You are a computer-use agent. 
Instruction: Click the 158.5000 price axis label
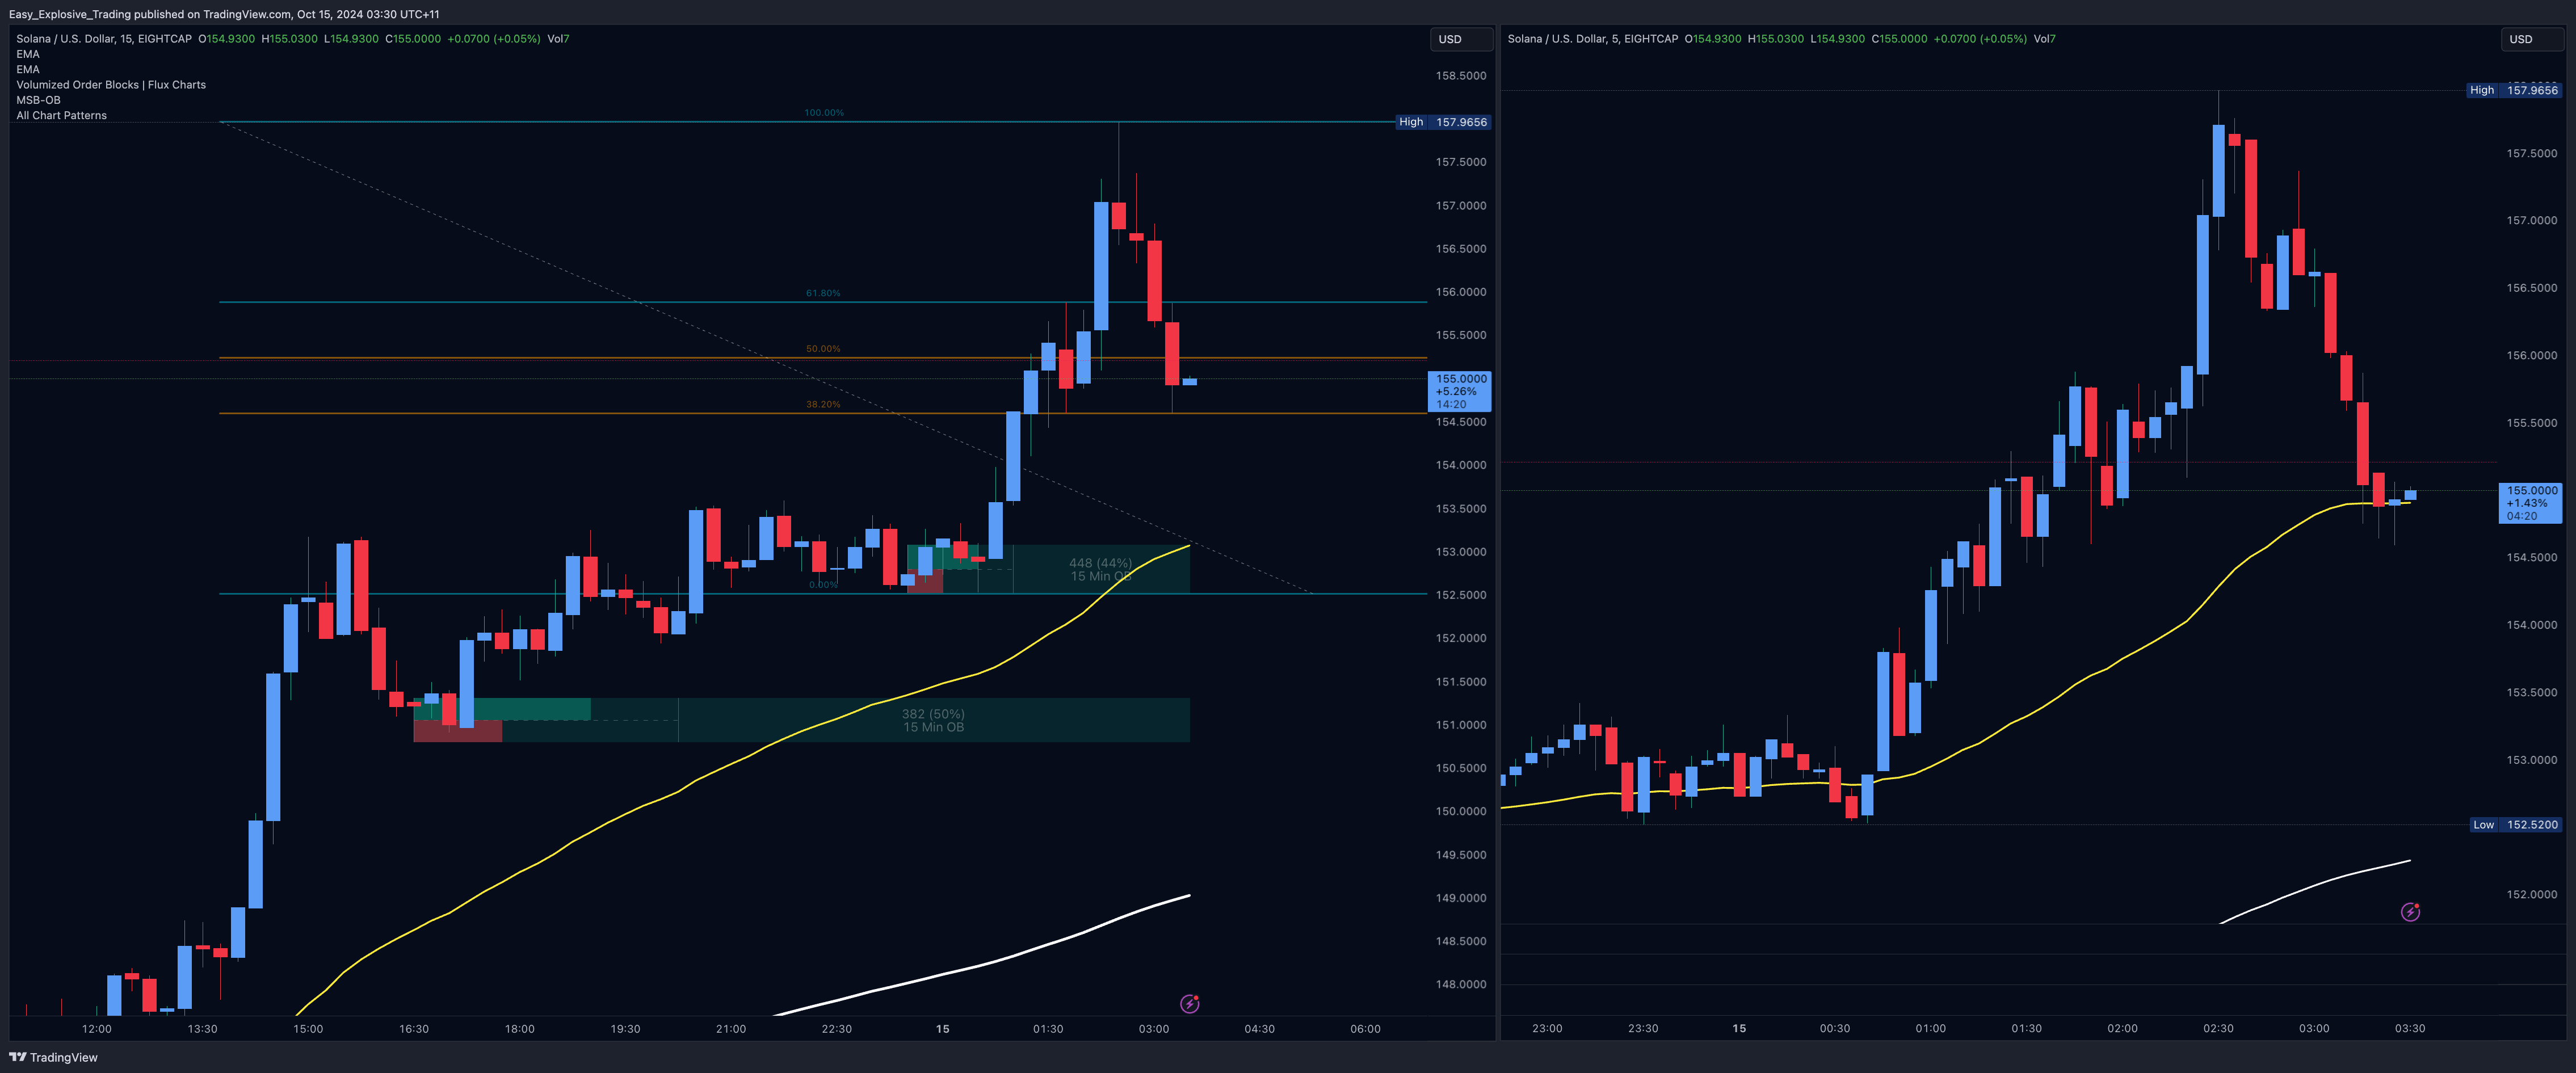(1461, 76)
